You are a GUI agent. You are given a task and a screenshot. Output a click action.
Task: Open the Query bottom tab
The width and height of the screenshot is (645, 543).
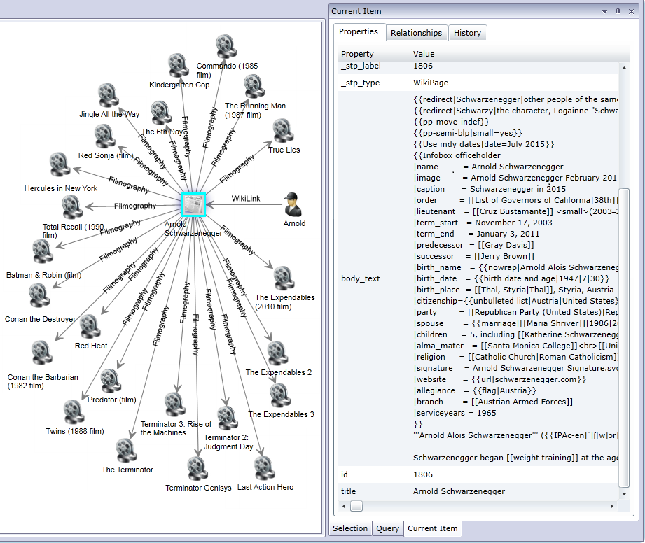(387, 528)
